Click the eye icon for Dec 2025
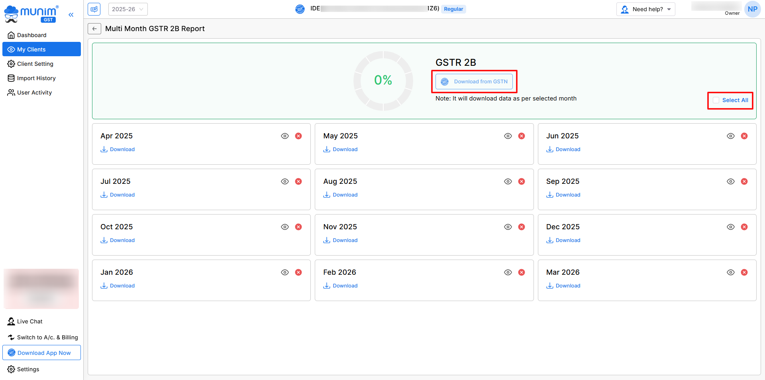Screen dimensions: 765x380 coord(730,227)
